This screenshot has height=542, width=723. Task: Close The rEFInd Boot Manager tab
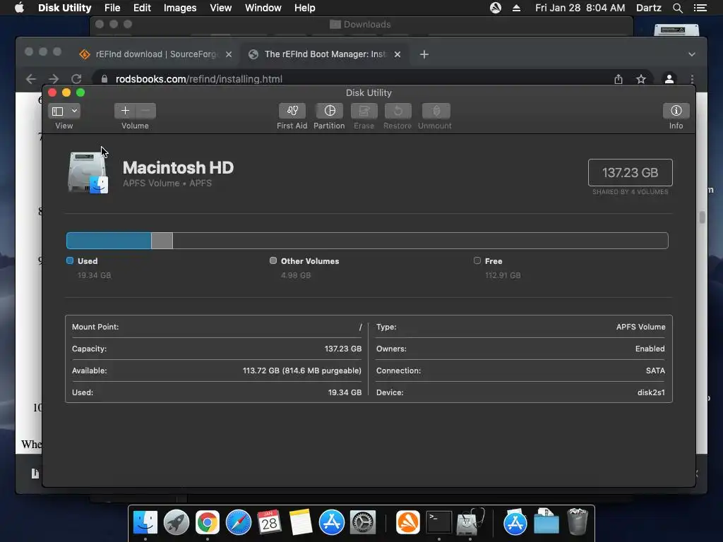(398, 54)
